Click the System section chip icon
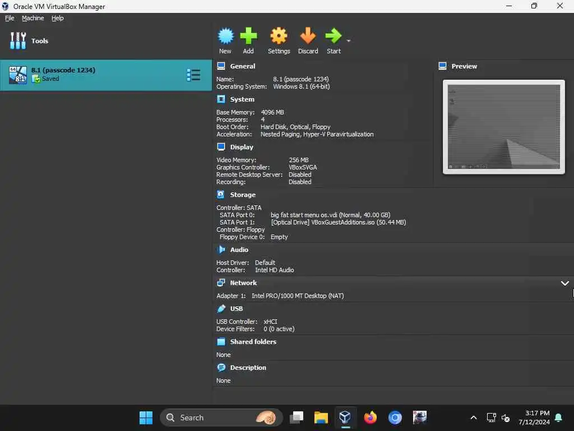Viewport: 574px width, 431px height. coord(221,99)
